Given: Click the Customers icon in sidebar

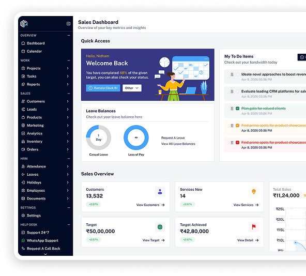Looking at the screenshot, I should coord(23,101).
